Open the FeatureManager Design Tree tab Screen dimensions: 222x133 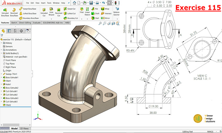point(3,31)
